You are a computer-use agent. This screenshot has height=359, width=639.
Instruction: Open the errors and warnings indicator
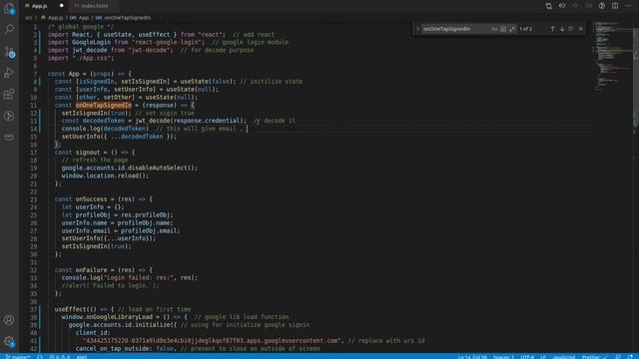(60, 357)
